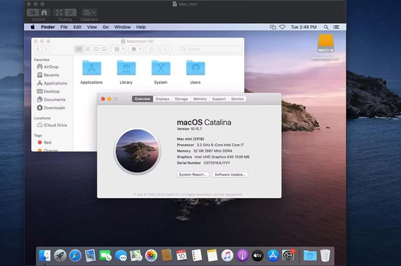Select Recents in the Finder sidebar
The height and width of the screenshot is (266, 401).
coord(48,75)
